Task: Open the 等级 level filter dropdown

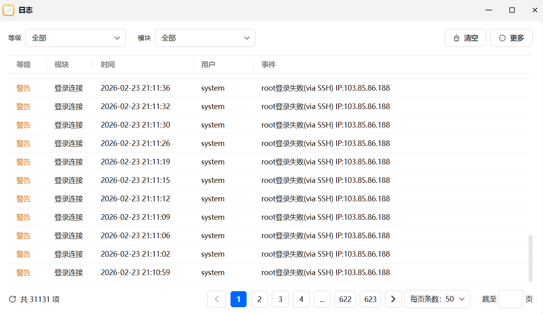Action: coord(76,38)
